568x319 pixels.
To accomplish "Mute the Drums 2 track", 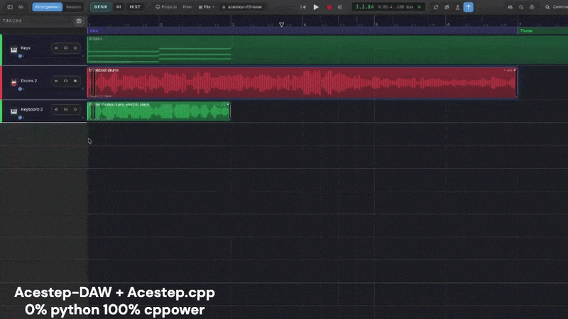I will 56,81.
